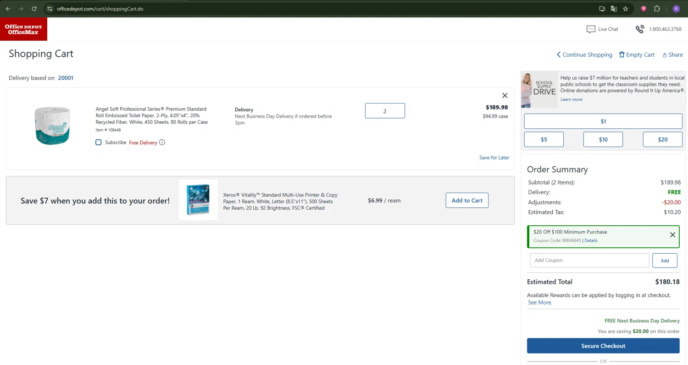Open Live Chat
The image size is (688, 365).
tap(602, 29)
